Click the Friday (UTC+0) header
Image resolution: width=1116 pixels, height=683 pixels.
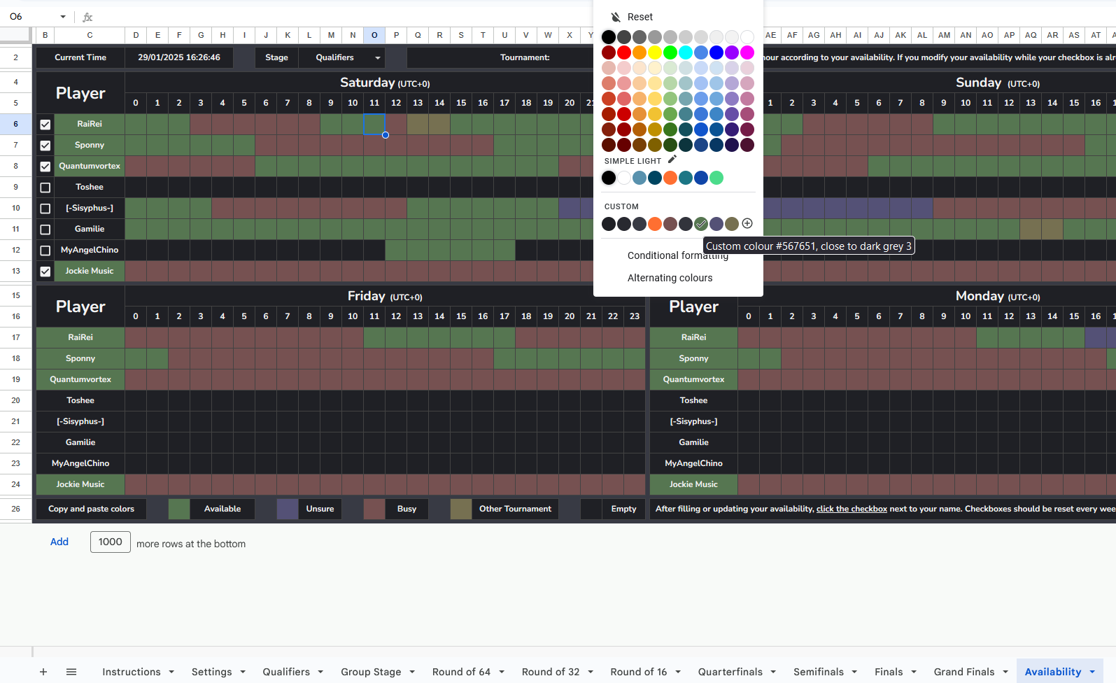tap(385, 296)
